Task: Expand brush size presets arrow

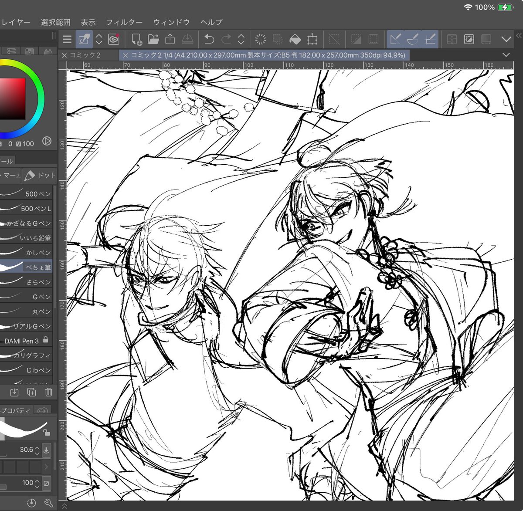Action: pyautogui.click(x=46, y=467)
